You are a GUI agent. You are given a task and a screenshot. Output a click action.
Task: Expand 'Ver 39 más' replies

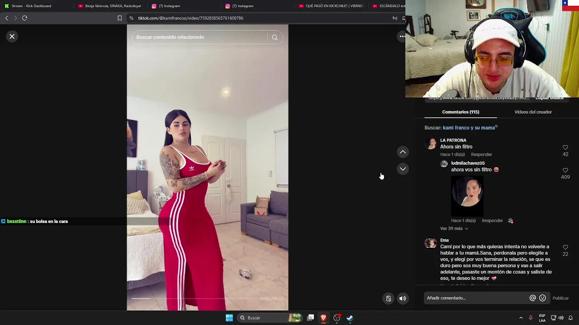pos(454,228)
